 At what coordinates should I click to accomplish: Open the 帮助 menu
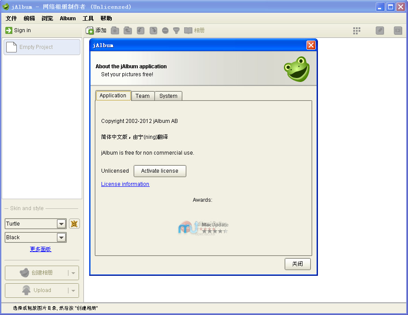(x=106, y=19)
